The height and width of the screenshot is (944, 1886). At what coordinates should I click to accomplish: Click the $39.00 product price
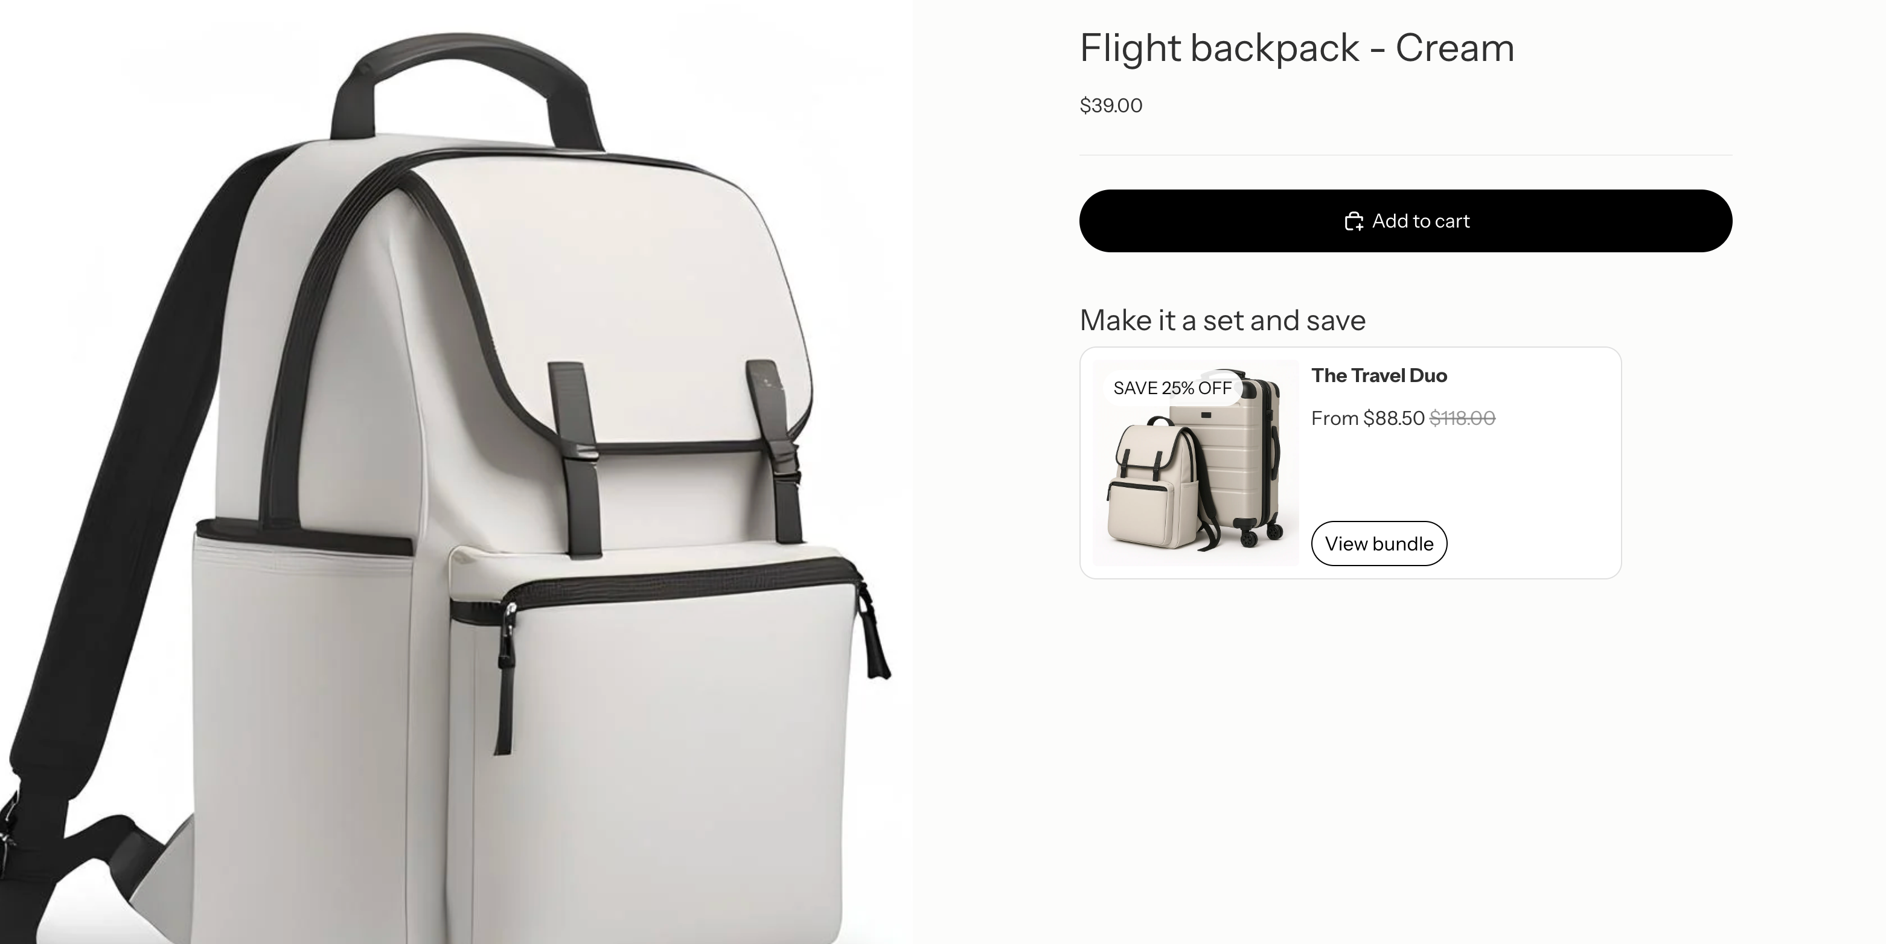(x=1111, y=106)
